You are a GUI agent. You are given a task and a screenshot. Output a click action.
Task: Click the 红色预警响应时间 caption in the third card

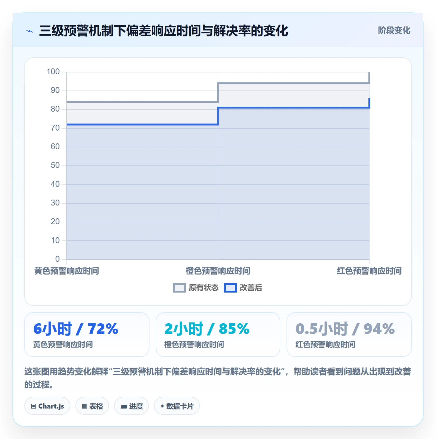(325, 344)
